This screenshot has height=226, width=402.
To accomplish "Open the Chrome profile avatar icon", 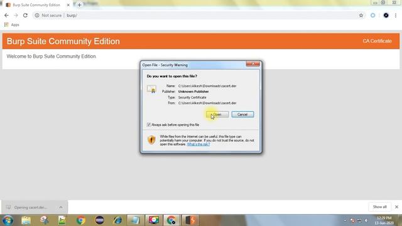I will 386,15.
